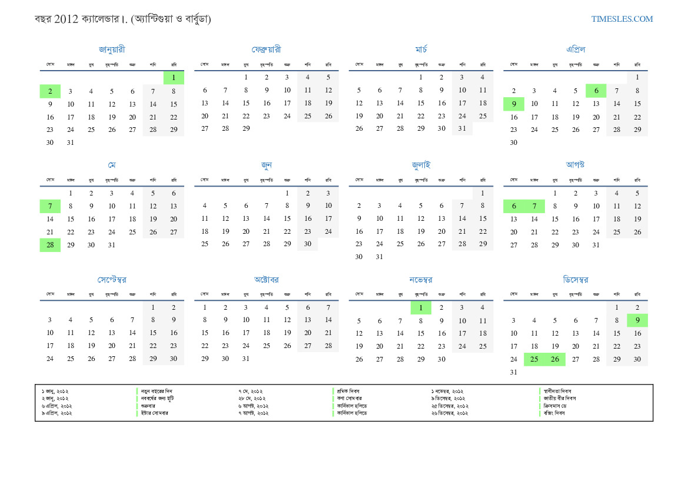The image size is (688, 487).
Task: Click the "নতুন বছরের দিন" holiday label
Action: pos(157,391)
